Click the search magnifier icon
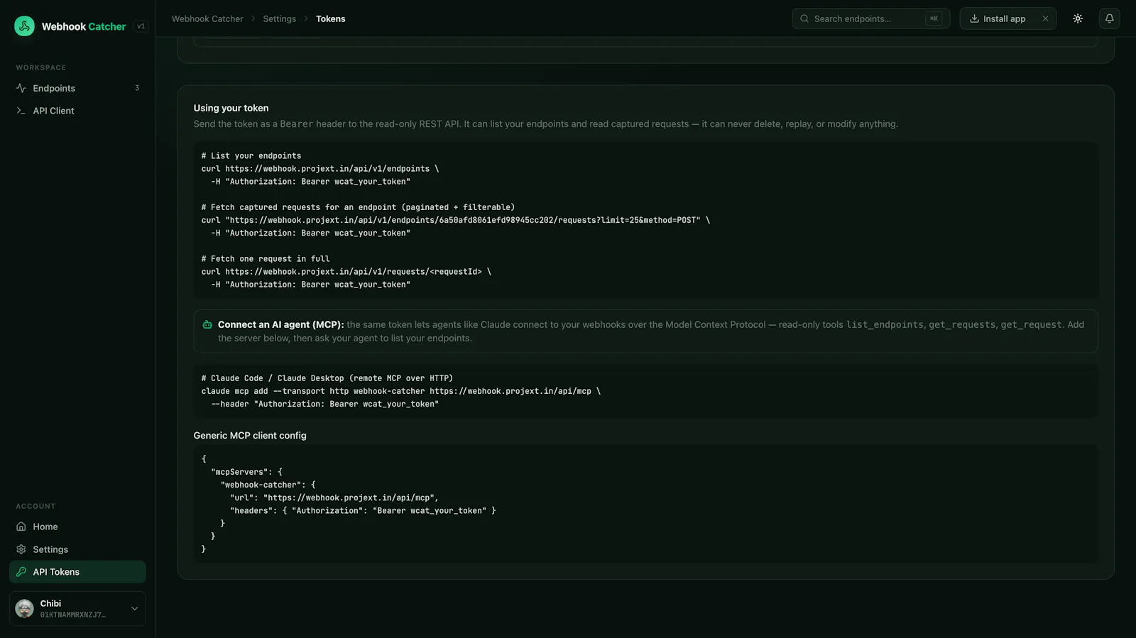1136x638 pixels. (804, 18)
